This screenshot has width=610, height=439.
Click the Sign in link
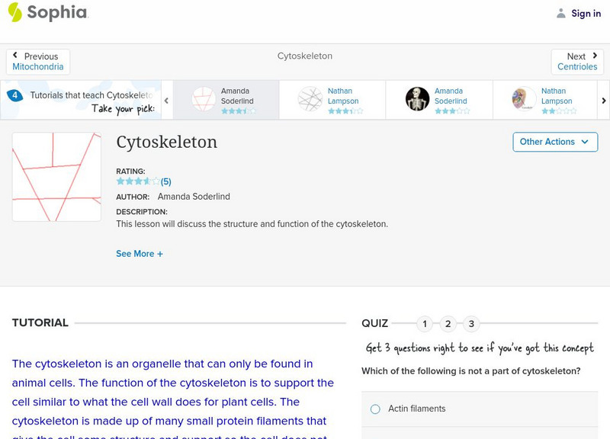(586, 14)
